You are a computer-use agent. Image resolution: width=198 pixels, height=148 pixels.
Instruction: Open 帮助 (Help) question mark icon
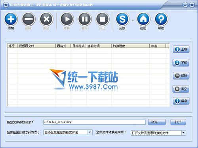(x=161, y=19)
